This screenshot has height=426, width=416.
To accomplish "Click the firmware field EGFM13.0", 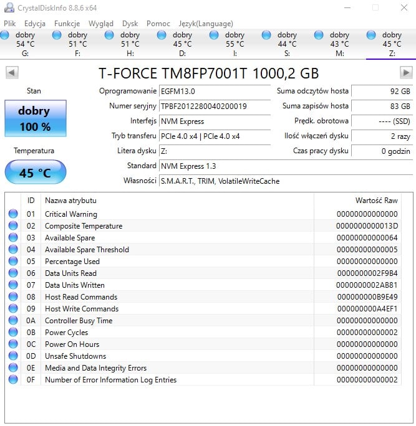I will coord(215,92).
